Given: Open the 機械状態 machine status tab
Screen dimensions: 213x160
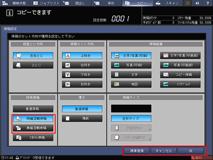Looking at the screenshot, I should point(15,3).
